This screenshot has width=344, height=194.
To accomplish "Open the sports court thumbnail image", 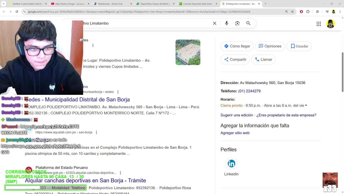I will click(188, 52).
